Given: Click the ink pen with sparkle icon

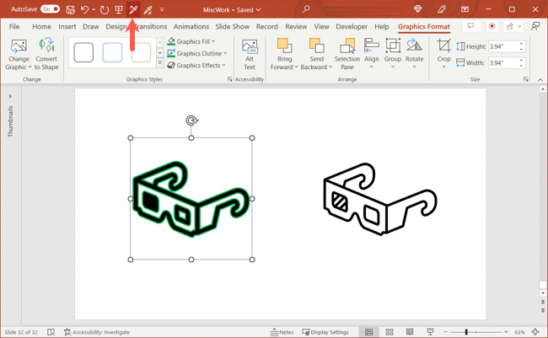Looking at the screenshot, I should (x=148, y=10).
